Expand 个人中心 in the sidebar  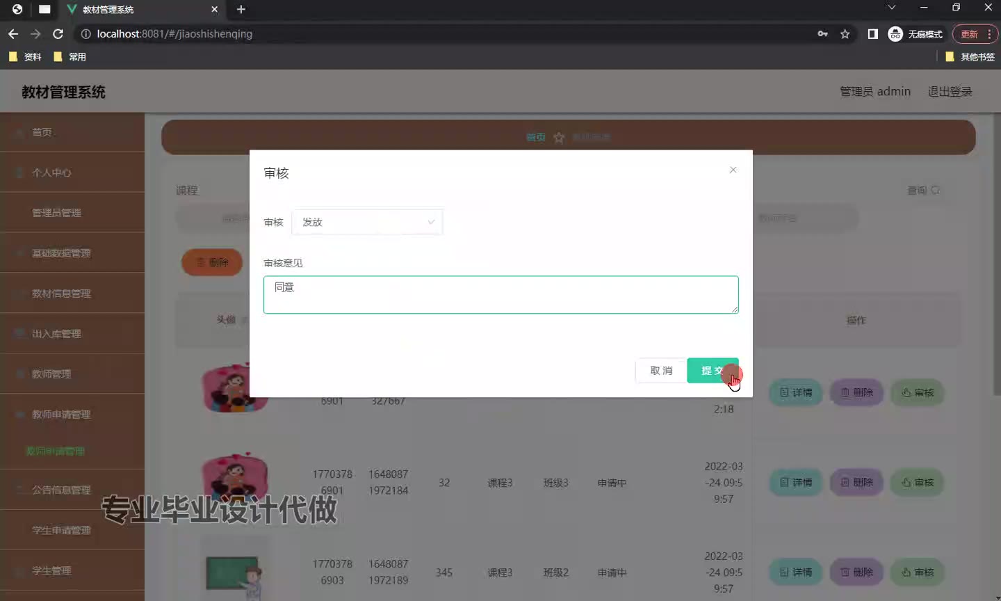(x=72, y=173)
